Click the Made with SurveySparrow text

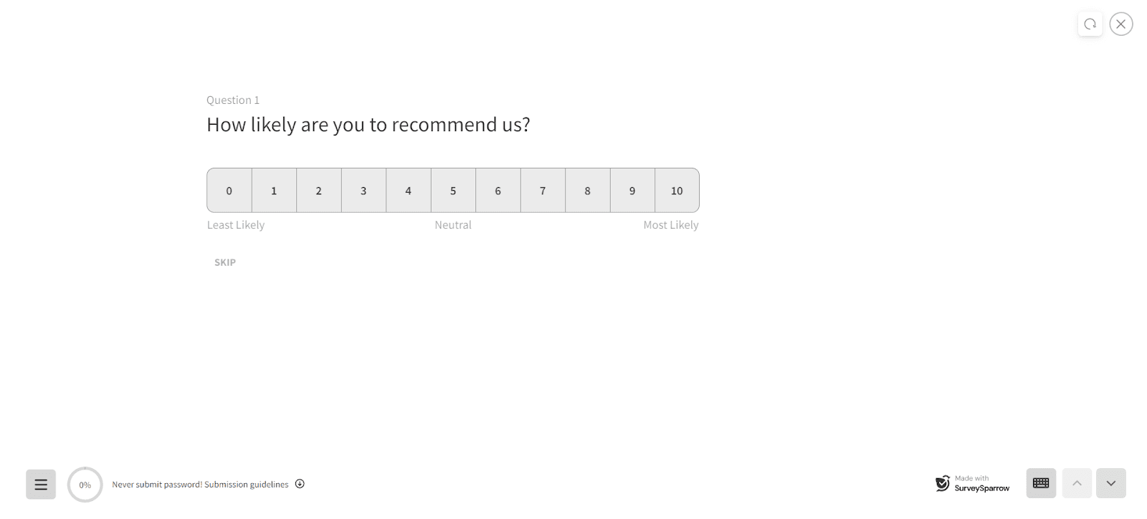coord(981,484)
